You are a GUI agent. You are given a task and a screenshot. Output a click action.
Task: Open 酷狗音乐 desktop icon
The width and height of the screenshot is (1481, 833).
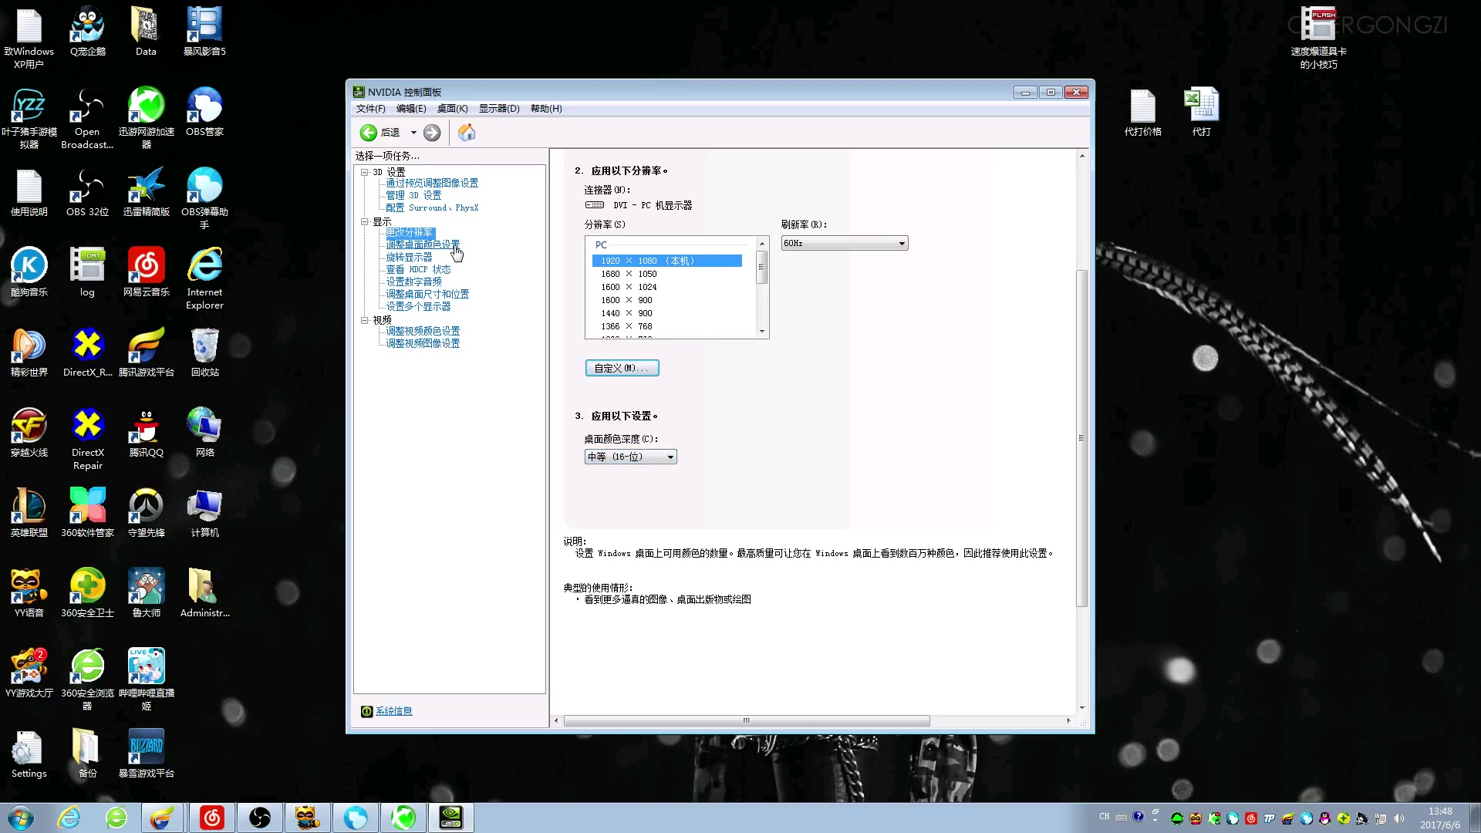pyautogui.click(x=29, y=272)
